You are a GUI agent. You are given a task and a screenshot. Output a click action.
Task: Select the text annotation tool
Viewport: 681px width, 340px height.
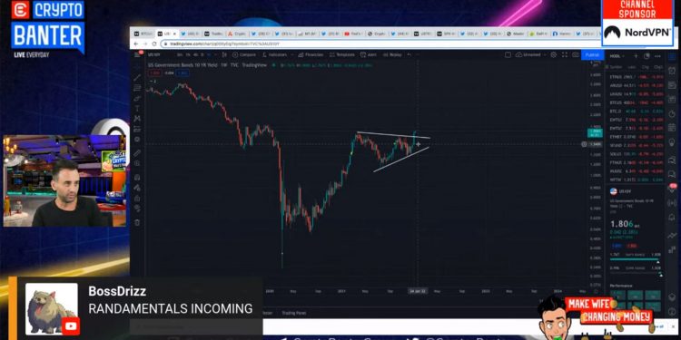(x=137, y=109)
